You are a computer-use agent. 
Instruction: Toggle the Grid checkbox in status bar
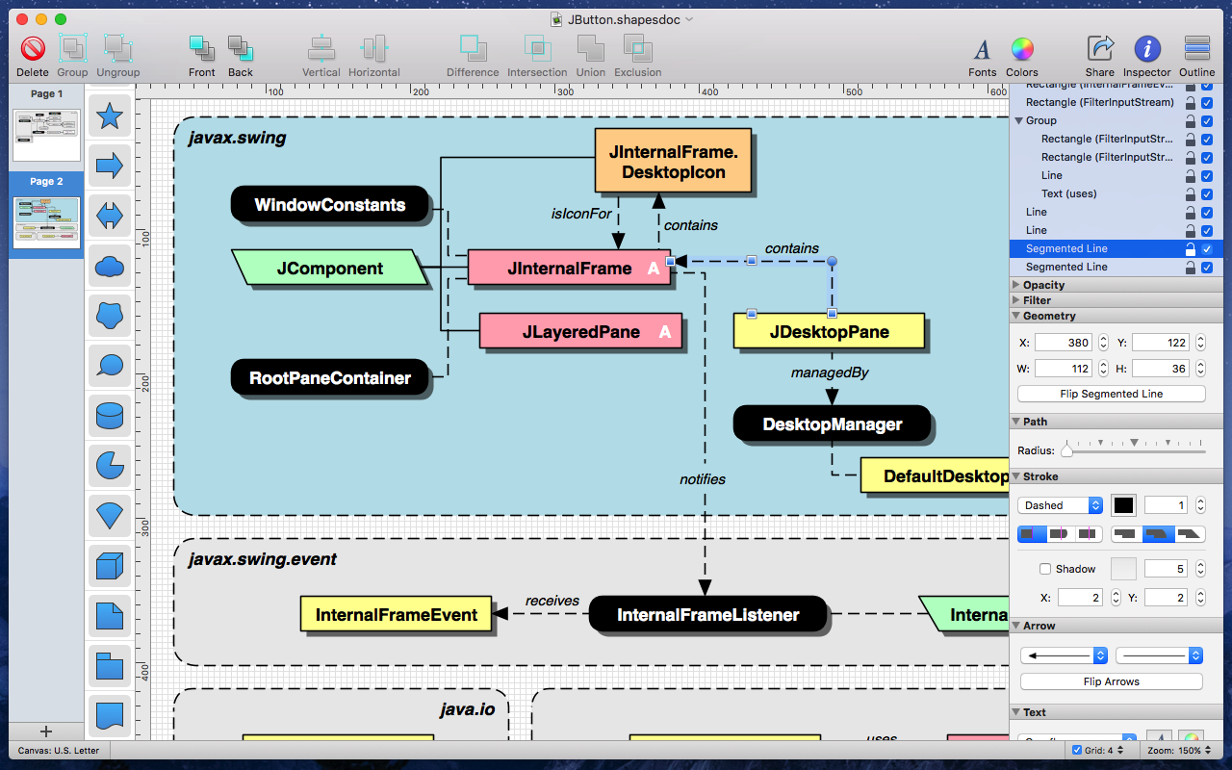pos(1077,750)
